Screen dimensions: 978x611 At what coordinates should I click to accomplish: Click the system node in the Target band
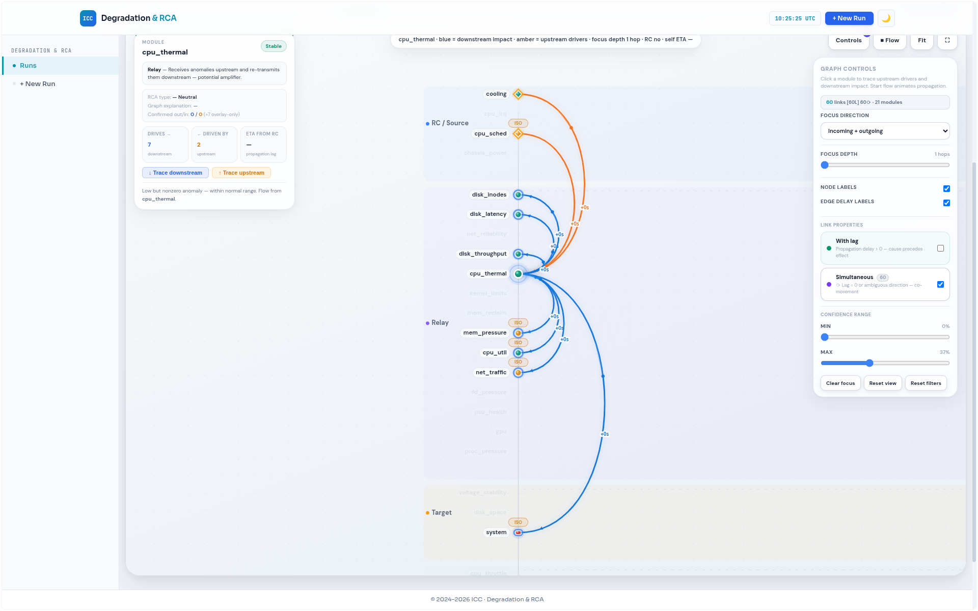(518, 532)
